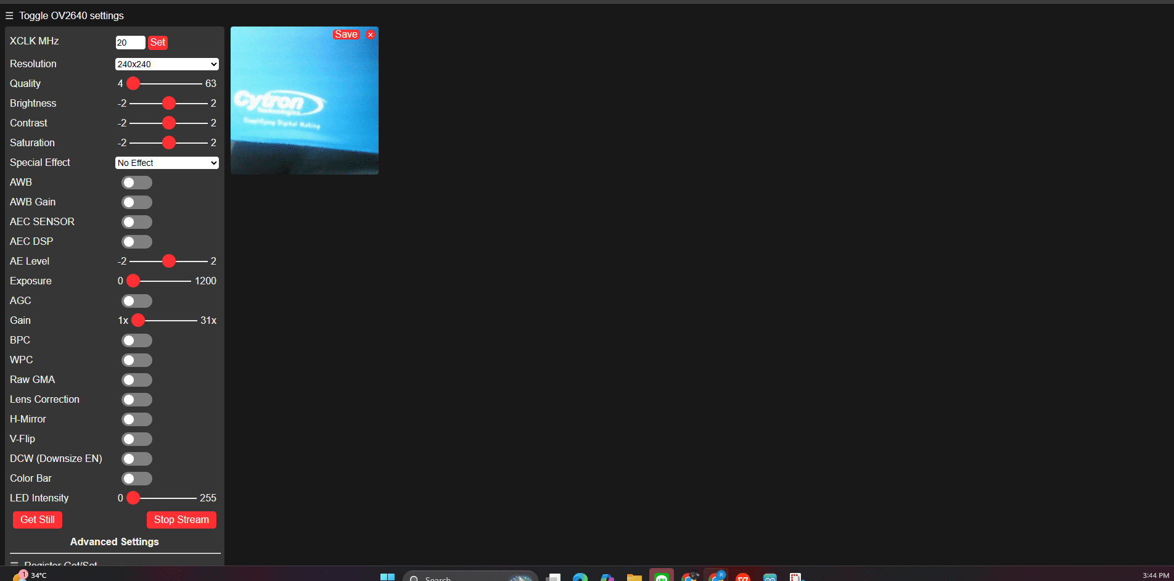Toggle the Color Bar switch on
Viewport: 1174px width, 581px height.
[x=137, y=479]
